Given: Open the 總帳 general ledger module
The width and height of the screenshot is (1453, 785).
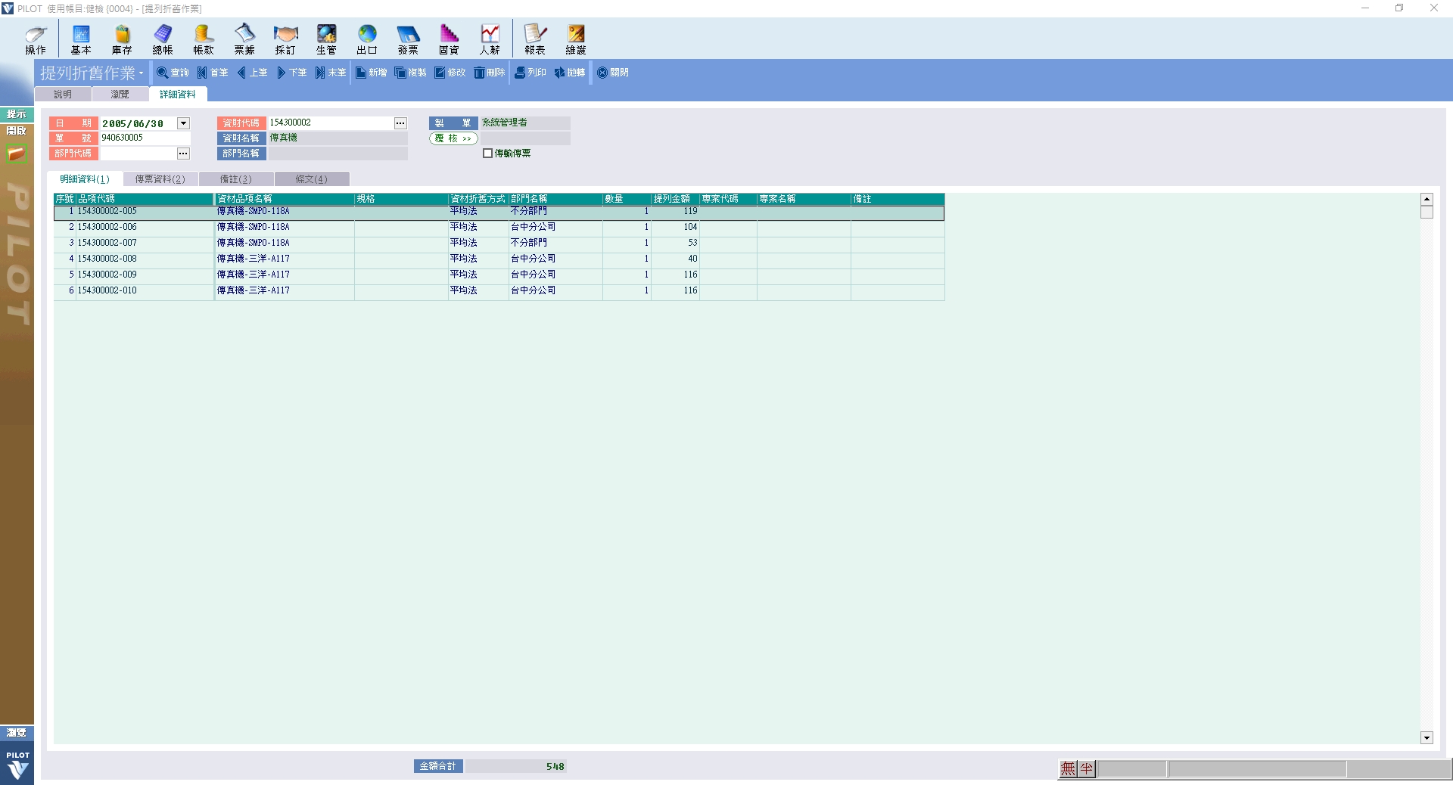Looking at the screenshot, I should tap(163, 39).
